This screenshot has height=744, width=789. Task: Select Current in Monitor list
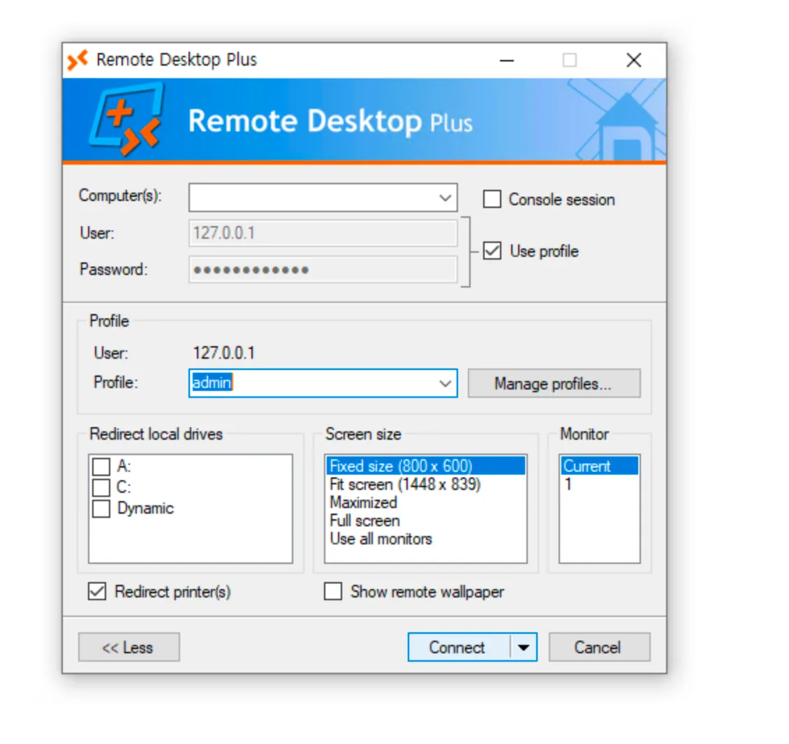point(599,466)
